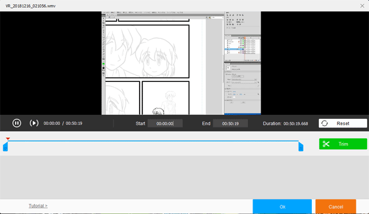The height and width of the screenshot is (214, 369).
Task: Click the scissors icon in Trim
Action: (326, 144)
